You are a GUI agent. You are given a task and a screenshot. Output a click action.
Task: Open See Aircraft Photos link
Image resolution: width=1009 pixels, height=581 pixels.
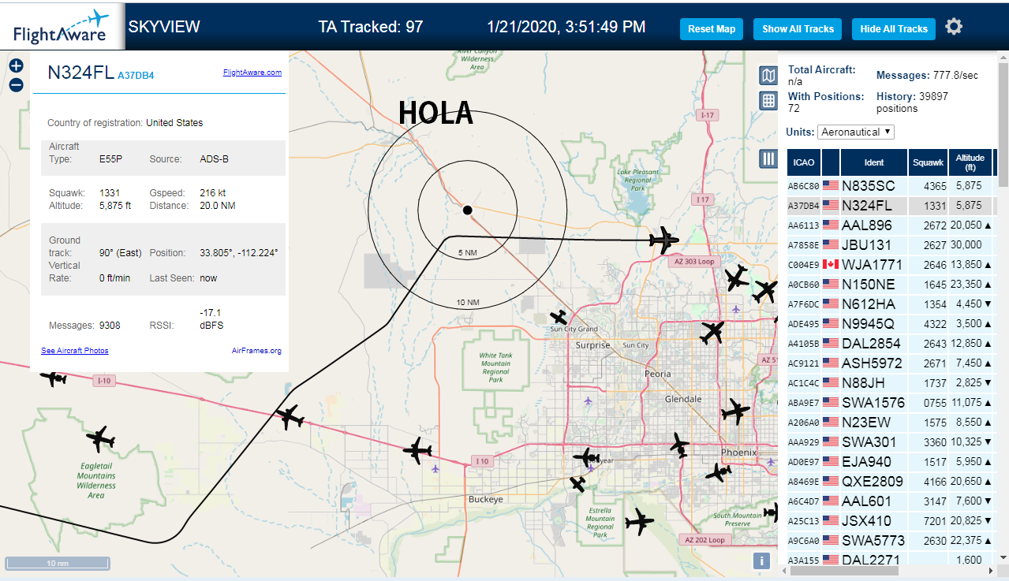75,350
